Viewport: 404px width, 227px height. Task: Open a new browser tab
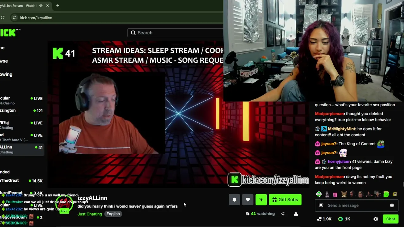point(57,6)
